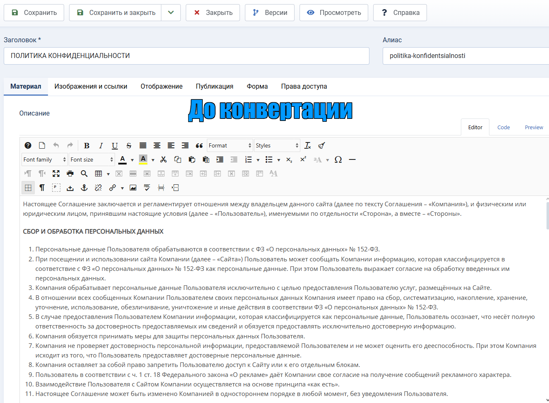Click the Paste icon
Viewport: 549px width, 403px height.
click(192, 159)
